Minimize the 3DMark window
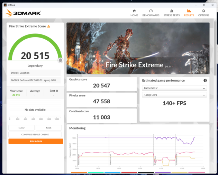Viewport: 218px width, 175px height. point(196,5)
